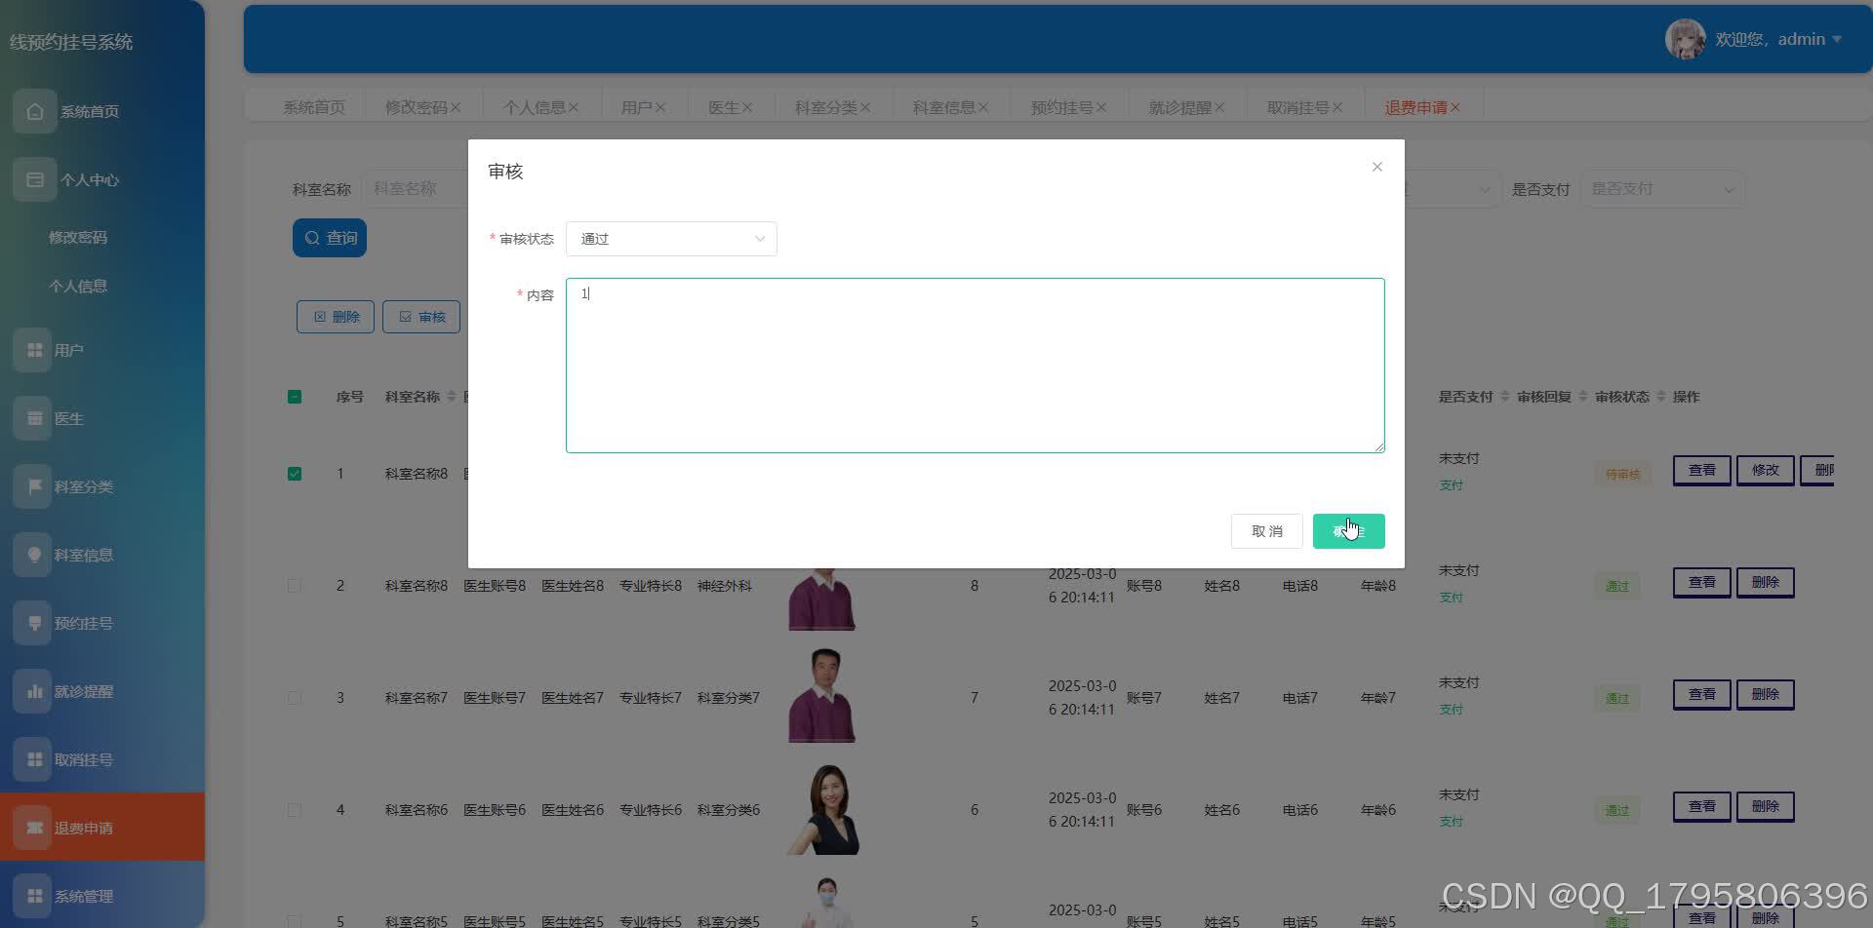Click the 查看 button in row 2
1873x928 pixels.
tap(1701, 582)
